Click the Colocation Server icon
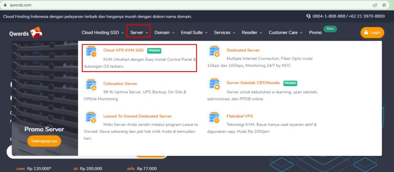This screenshot has height=172, width=394. (x=91, y=85)
